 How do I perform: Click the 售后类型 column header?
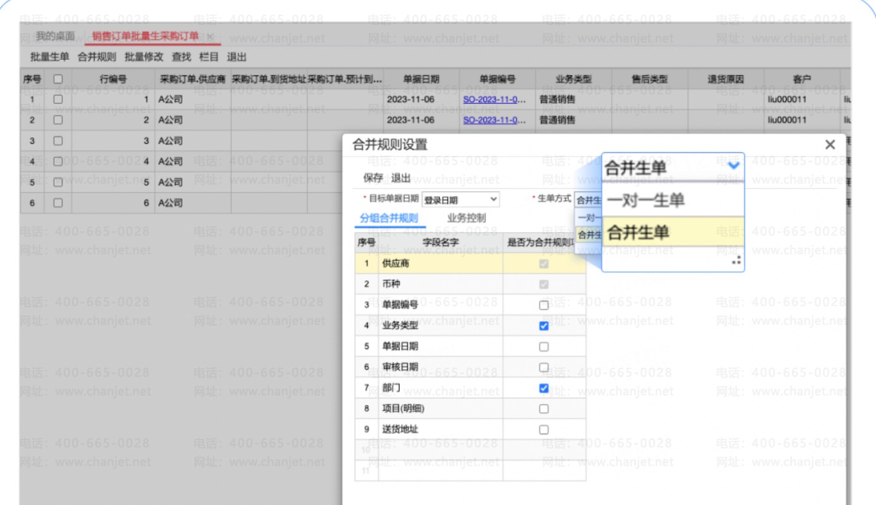pyautogui.click(x=650, y=79)
